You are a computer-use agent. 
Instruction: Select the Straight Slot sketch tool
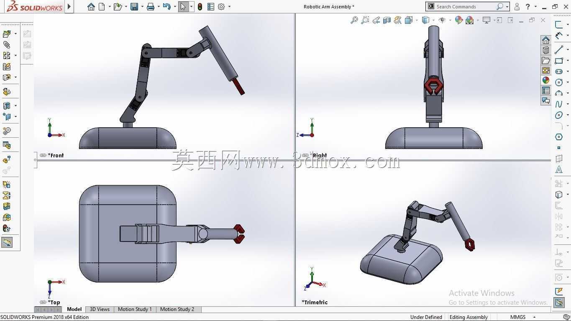[559, 72]
